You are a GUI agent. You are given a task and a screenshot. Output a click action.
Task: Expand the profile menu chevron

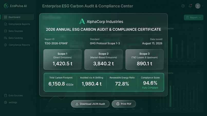[202, 6]
